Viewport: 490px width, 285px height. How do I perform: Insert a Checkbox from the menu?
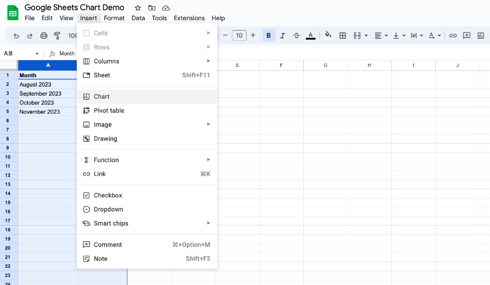147,195
